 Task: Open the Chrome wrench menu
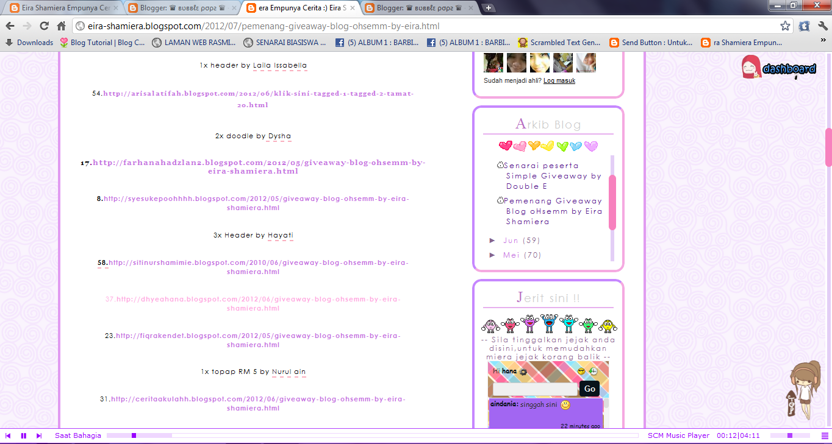click(823, 26)
